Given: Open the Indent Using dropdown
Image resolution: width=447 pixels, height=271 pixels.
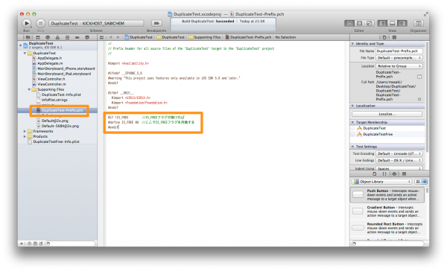Looking at the screenshot, I should pyautogui.click(x=399, y=168).
